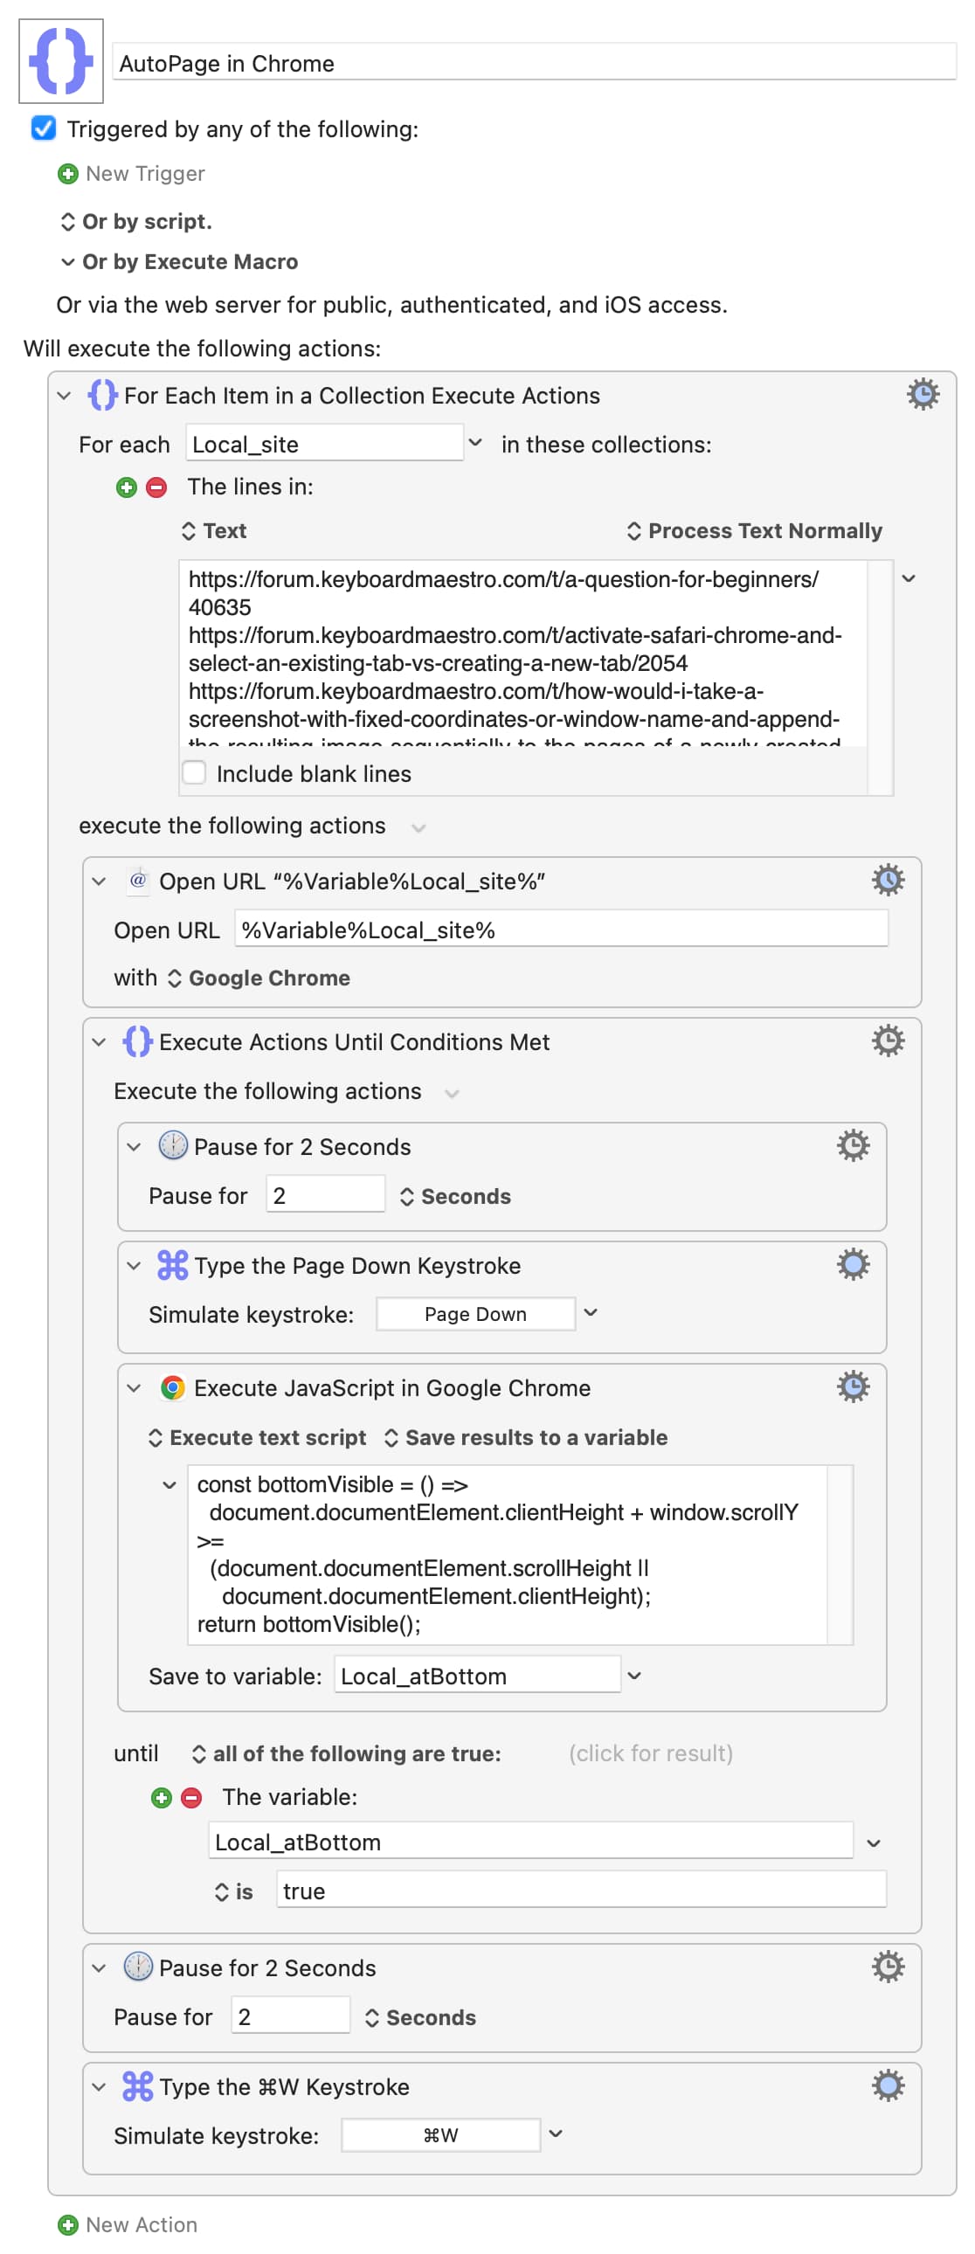Open the gear menu of the For Each action
The image size is (975, 2254).
tap(923, 395)
